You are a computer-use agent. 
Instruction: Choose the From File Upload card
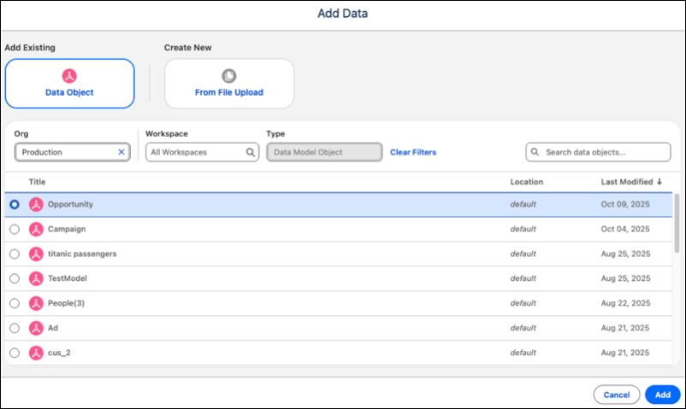[229, 84]
